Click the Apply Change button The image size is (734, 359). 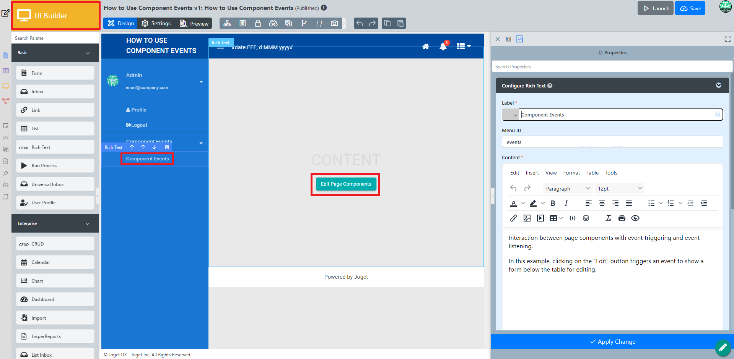click(612, 341)
